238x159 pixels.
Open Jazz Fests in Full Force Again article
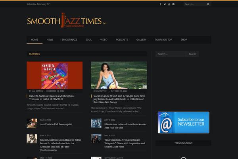pyautogui.click(x=56, y=124)
